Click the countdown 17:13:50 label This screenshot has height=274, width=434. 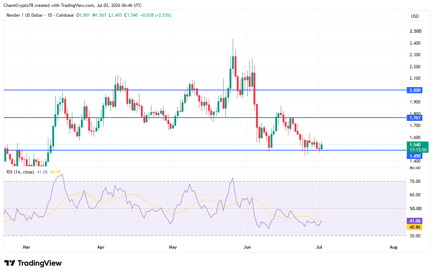(418, 150)
